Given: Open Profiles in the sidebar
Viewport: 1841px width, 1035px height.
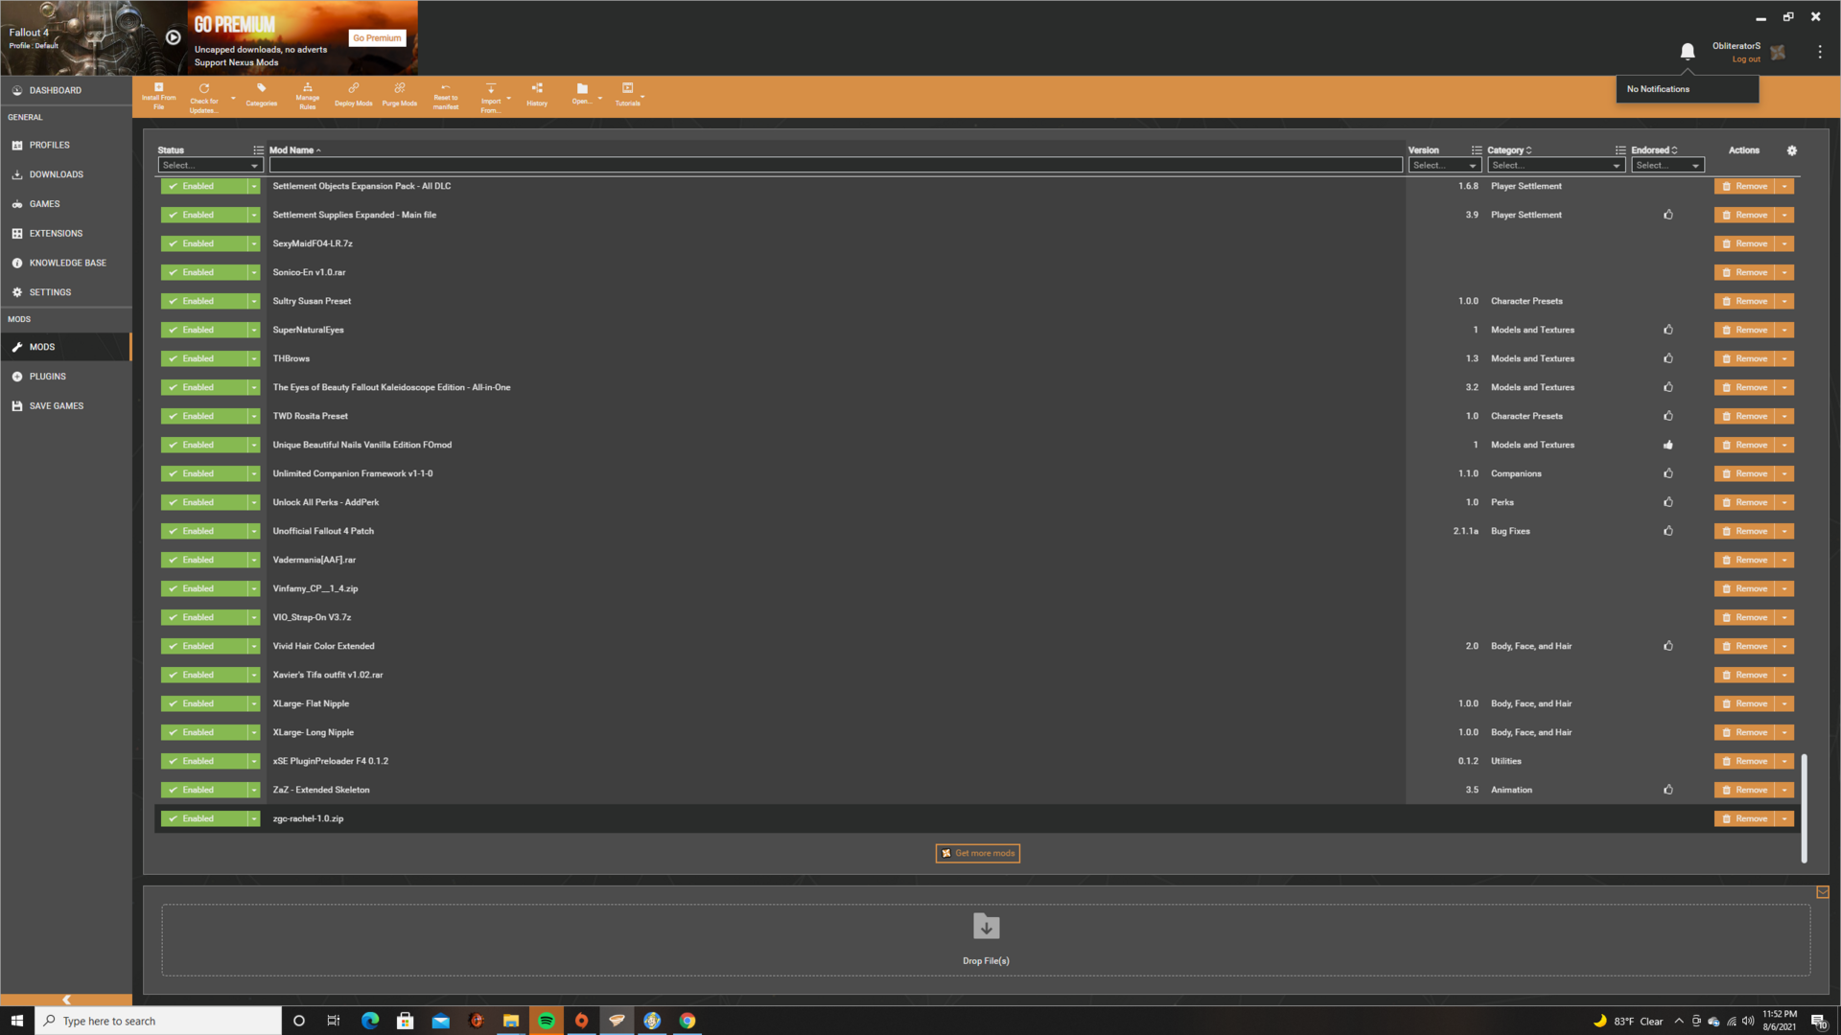Looking at the screenshot, I should point(65,145).
